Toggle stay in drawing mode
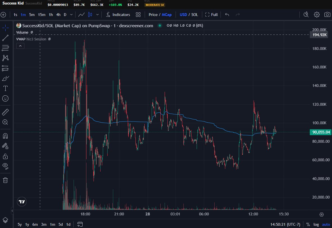The width and height of the screenshot is (332, 228). [x=5, y=146]
